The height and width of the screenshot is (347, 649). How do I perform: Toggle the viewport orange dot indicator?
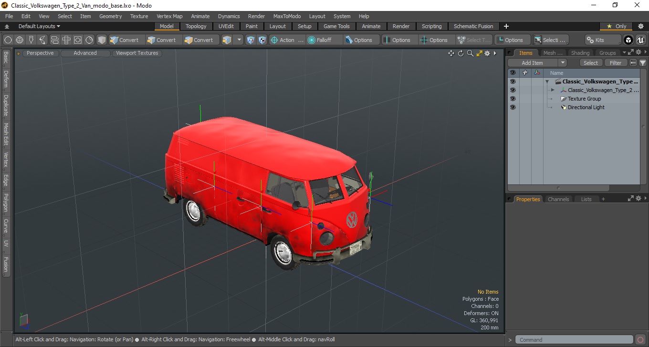click(x=19, y=53)
